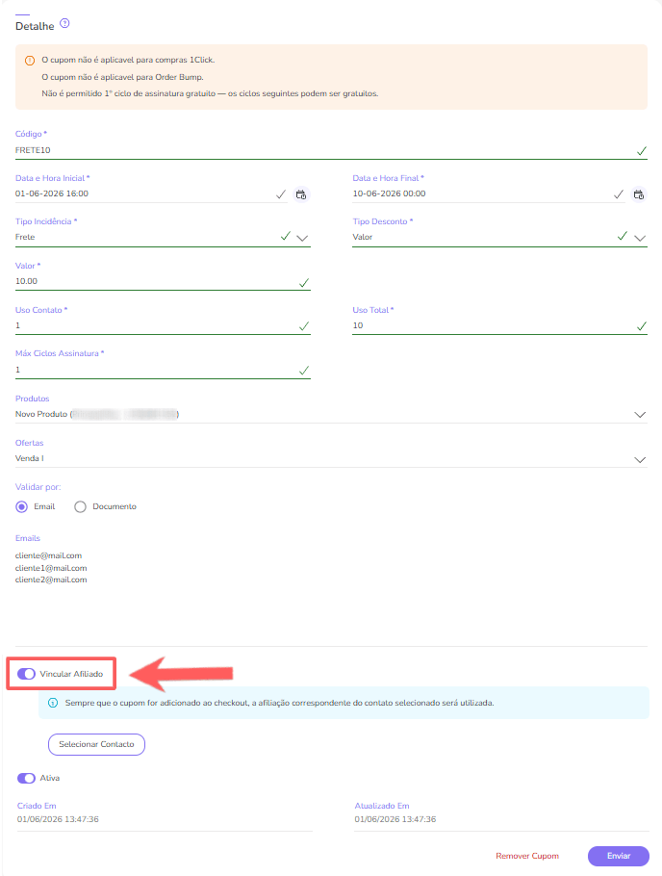This screenshot has height=876, width=662.
Task: Click the orange warning icon in the notice box
Action: pyautogui.click(x=30, y=61)
